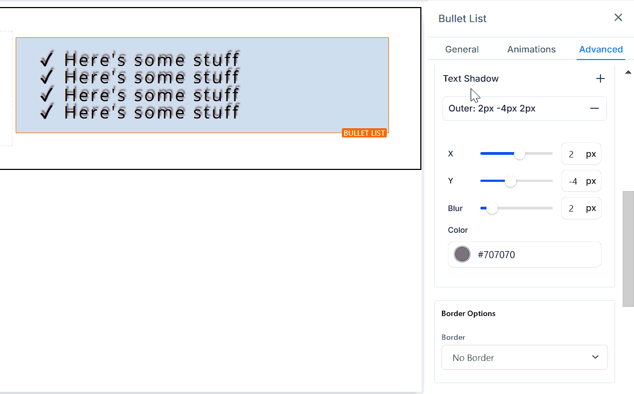Image resolution: width=634 pixels, height=394 pixels.
Task: Add a new text shadow with plus icon
Action: point(600,79)
